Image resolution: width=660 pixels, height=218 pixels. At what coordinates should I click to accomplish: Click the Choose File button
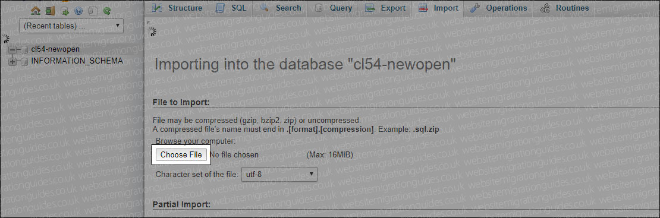(181, 155)
